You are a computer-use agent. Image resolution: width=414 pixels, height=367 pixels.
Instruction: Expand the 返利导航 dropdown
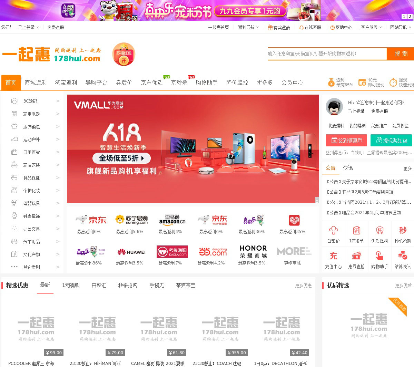248,27
